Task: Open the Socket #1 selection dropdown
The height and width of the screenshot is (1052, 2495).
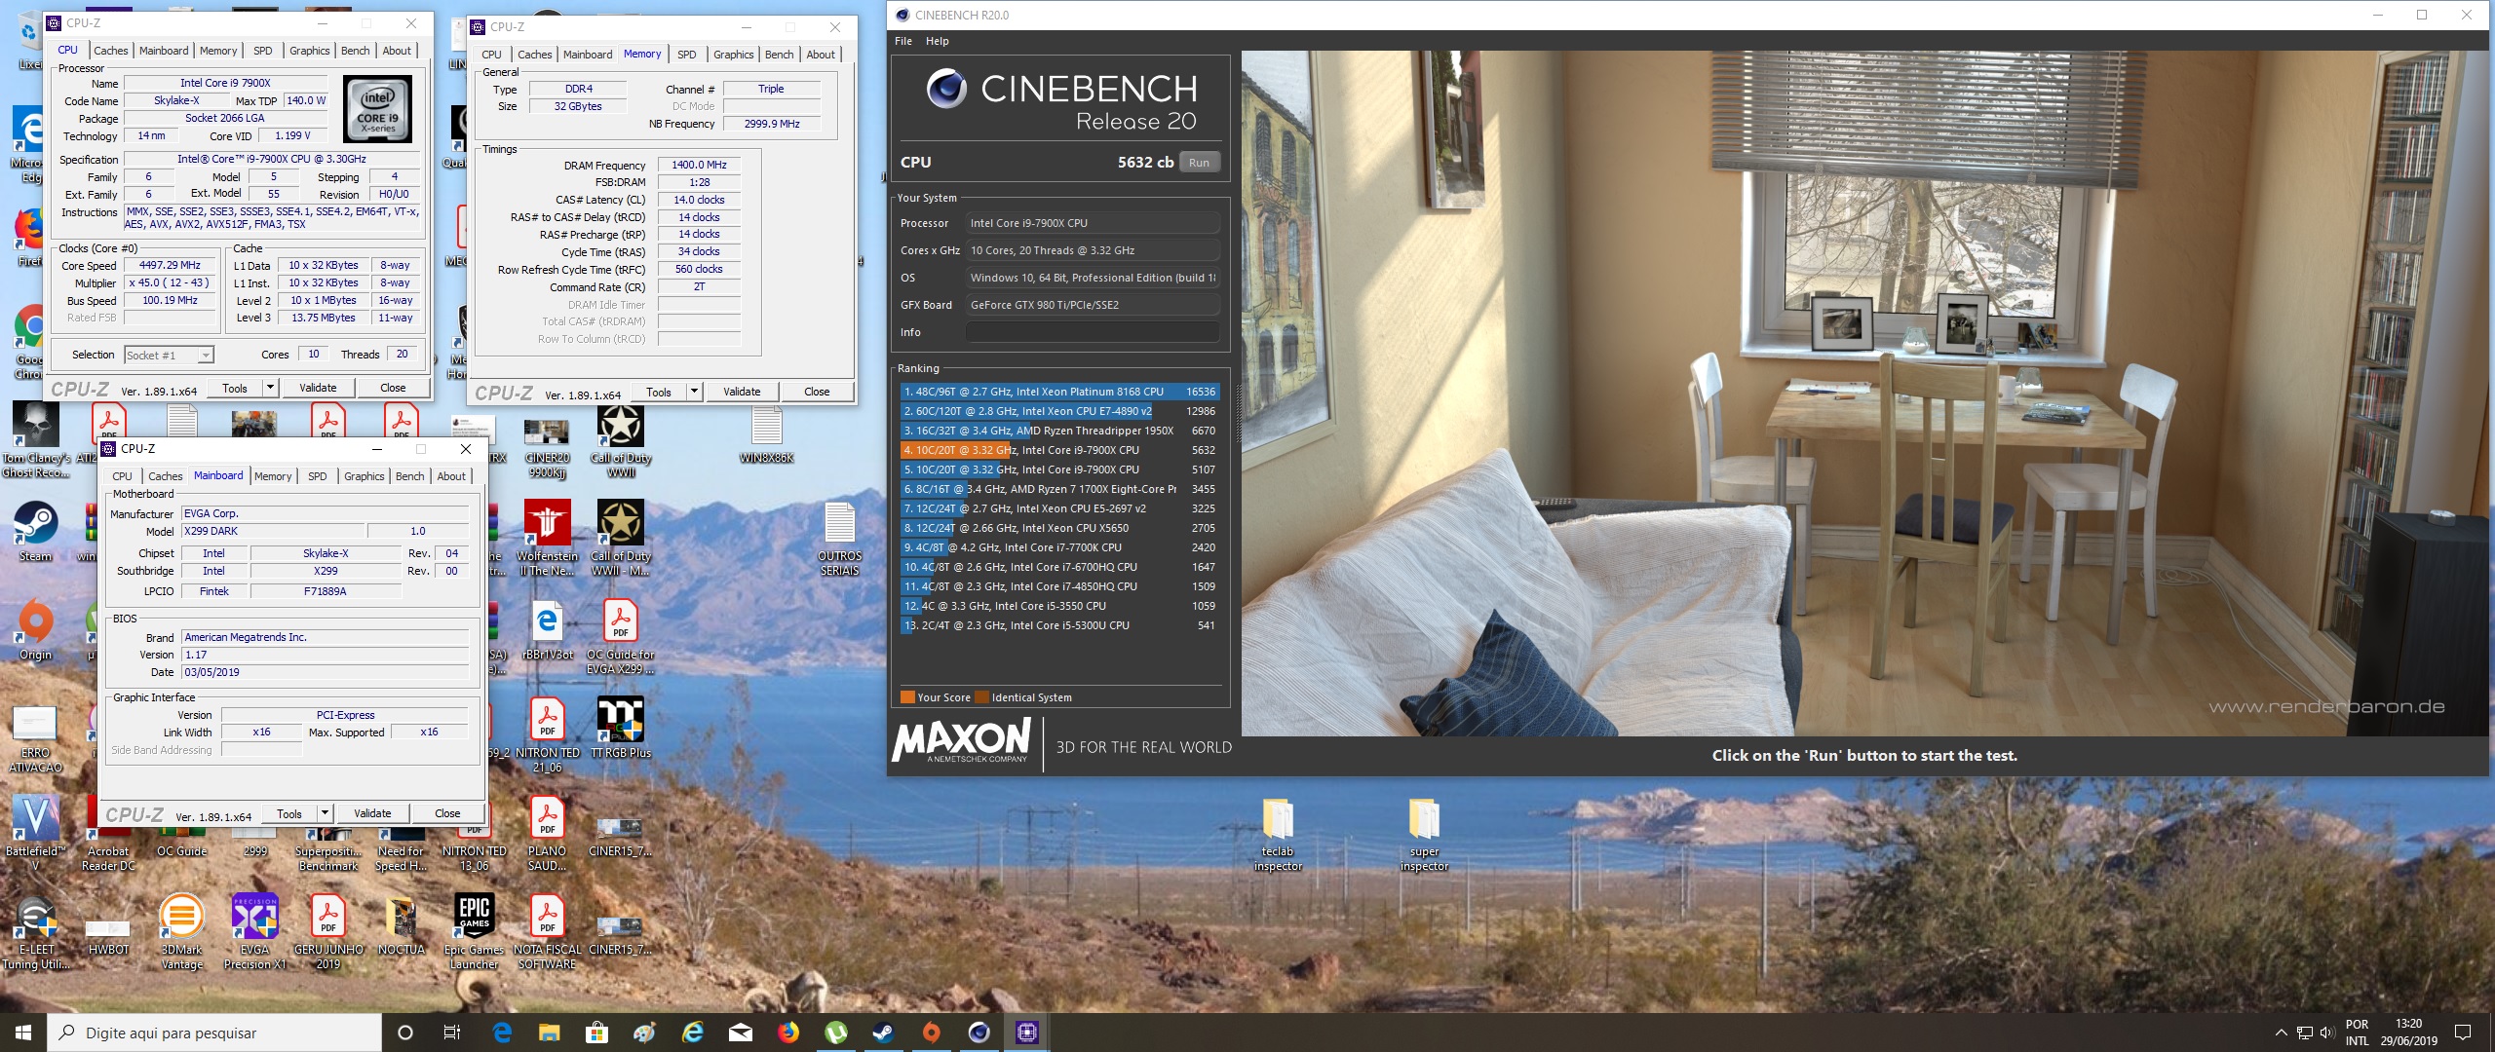Action: [x=169, y=356]
